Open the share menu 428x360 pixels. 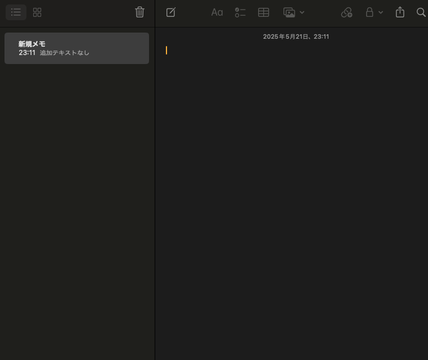pyautogui.click(x=400, y=12)
